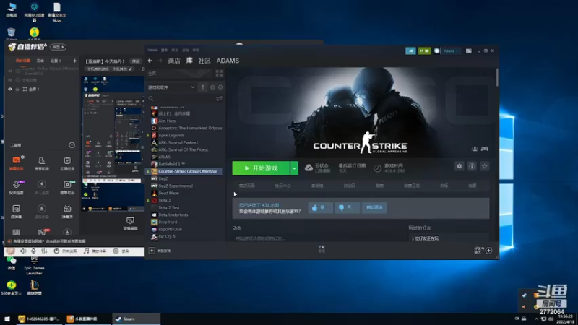The image size is (578, 325).
Task: Click thumbs-up 是 recommend button
Action: click(x=320, y=207)
